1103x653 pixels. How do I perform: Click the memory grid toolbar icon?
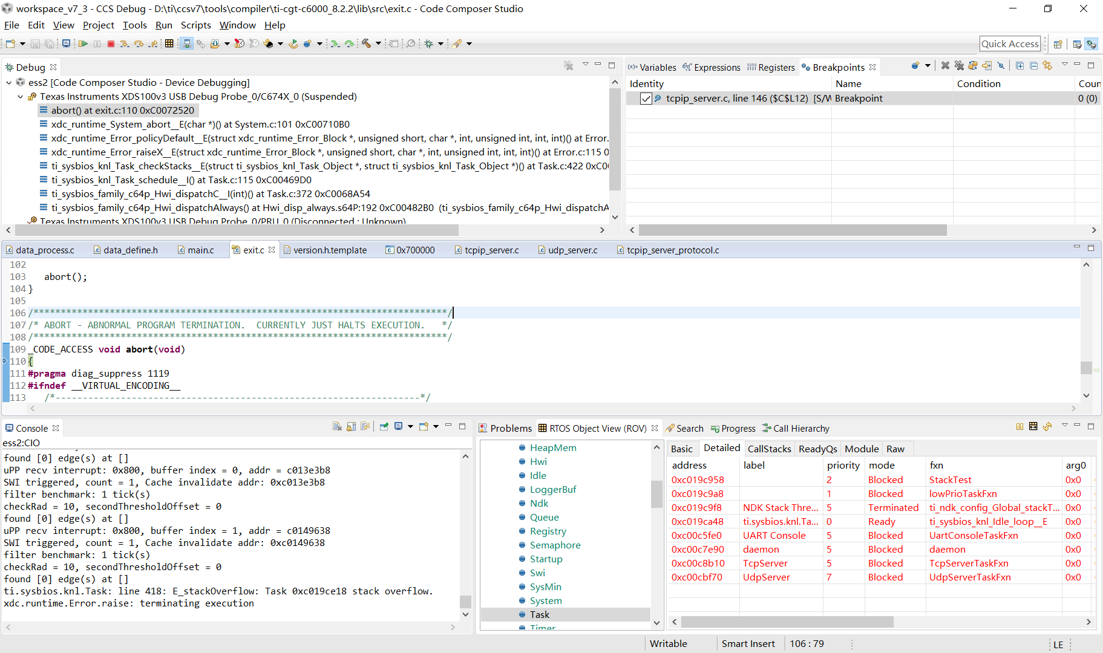169,44
